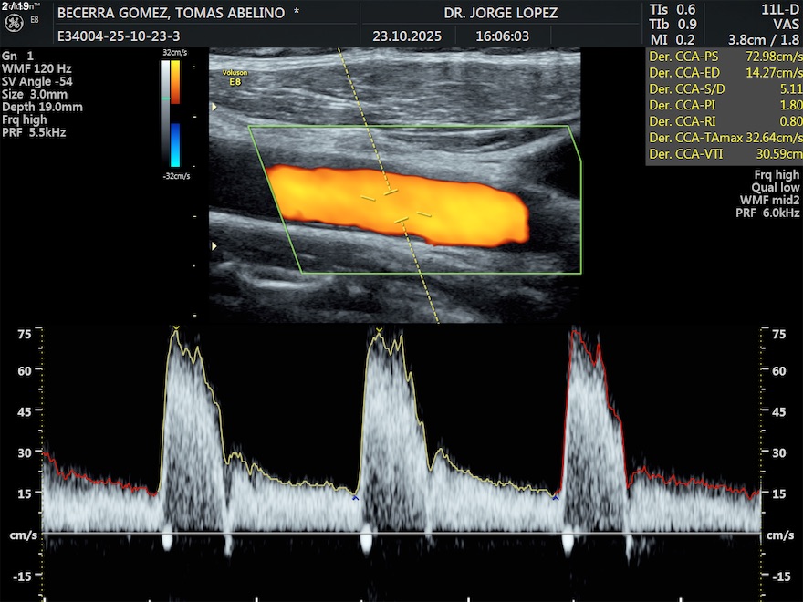This screenshot has height=602, width=803.
Task: Select the Der. CCA-PS measurement row
Action: [x=724, y=57]
